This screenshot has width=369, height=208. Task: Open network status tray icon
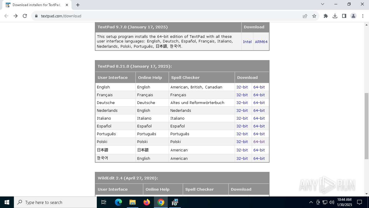pos(325,202)
